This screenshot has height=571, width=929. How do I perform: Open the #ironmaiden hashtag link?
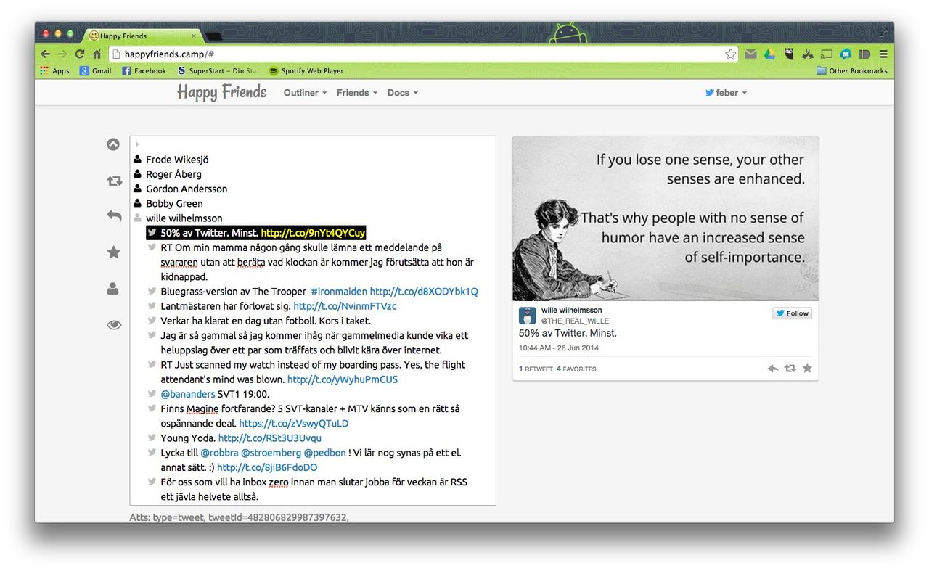(337, 292)
